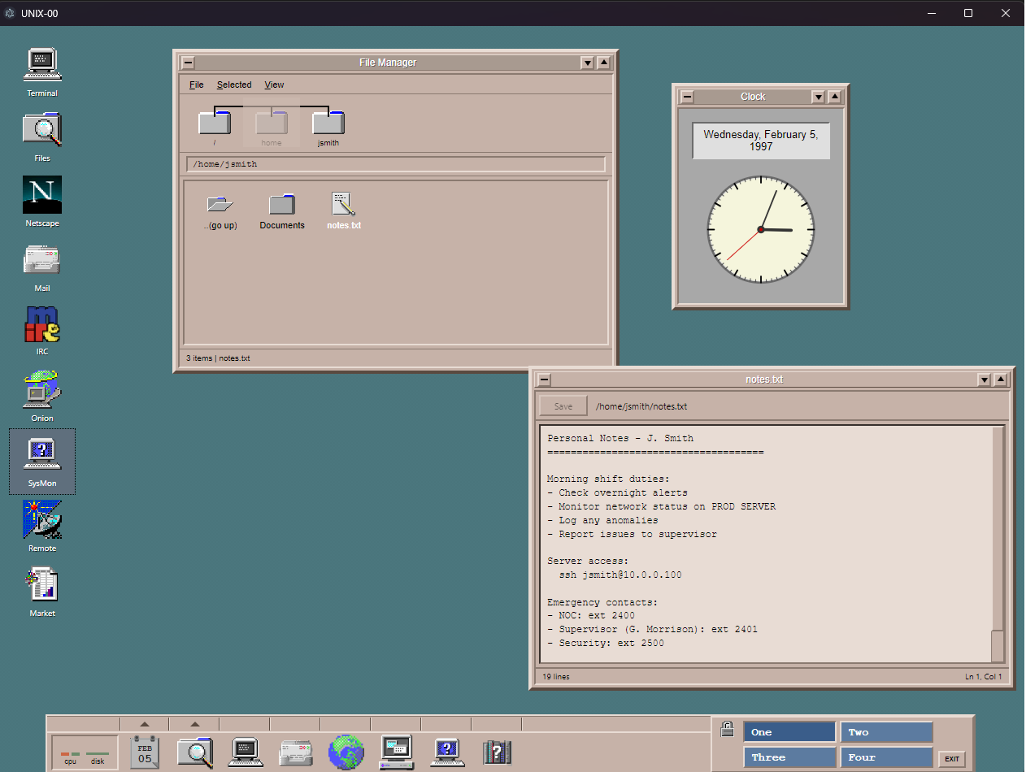1026x772 pixels.
Task: Start the Remote application icon
Action: tap(41, 520)
